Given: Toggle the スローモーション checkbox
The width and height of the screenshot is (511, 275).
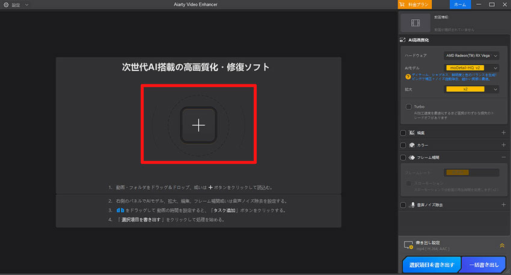Looking at the screenshot, I should 408,184.
